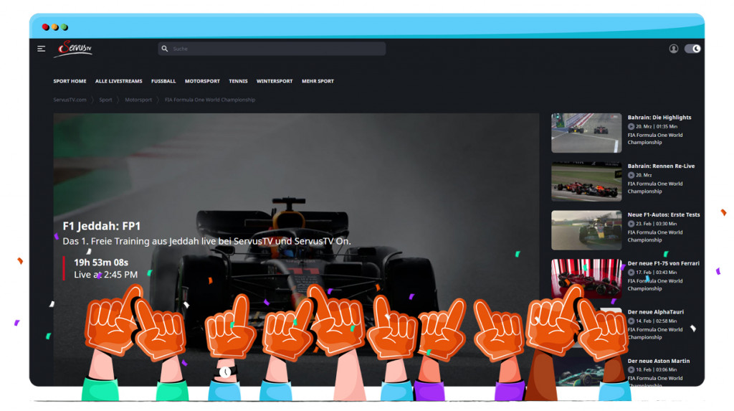Open the Mehr Sport menu
The image size is (734, 411).
point(318,81)
